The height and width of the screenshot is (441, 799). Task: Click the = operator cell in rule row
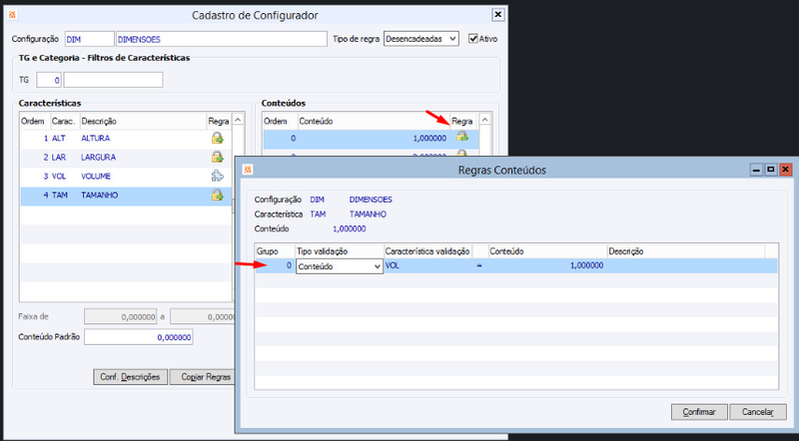click(x=480, y=265)
